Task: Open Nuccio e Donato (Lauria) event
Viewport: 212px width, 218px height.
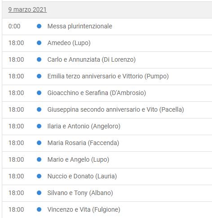Action: tap(82, 176)
